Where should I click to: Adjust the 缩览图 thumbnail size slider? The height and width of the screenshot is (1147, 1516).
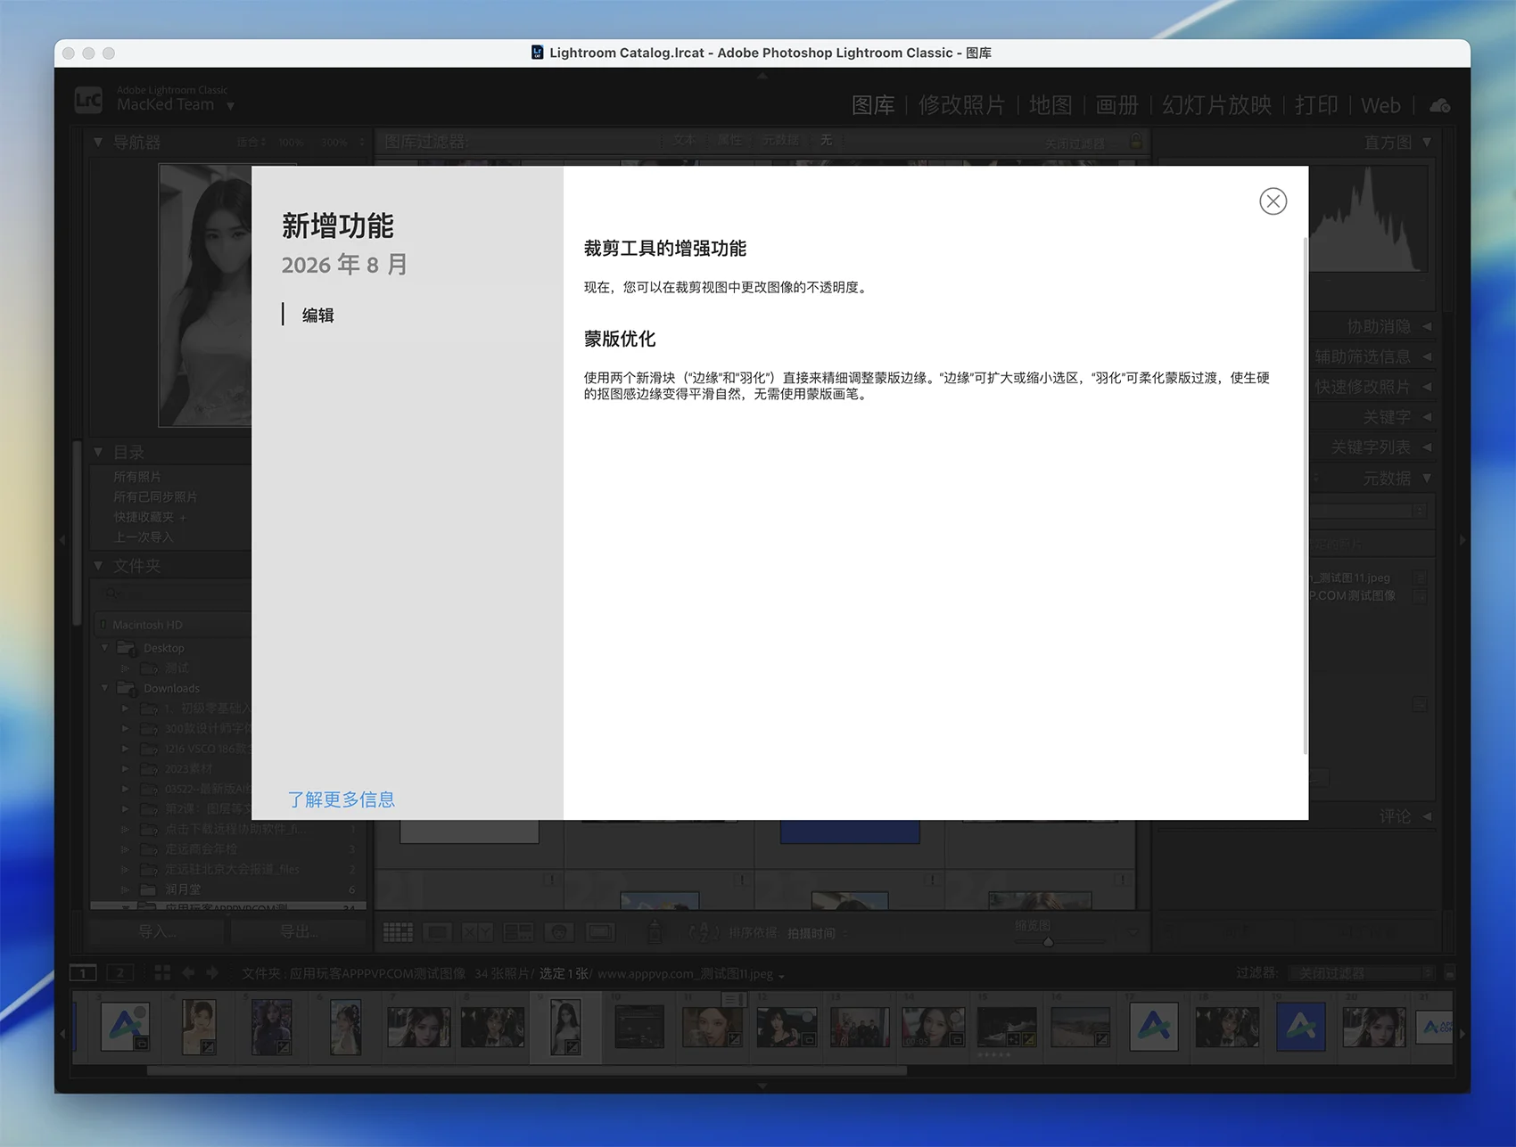point(1049,941)
